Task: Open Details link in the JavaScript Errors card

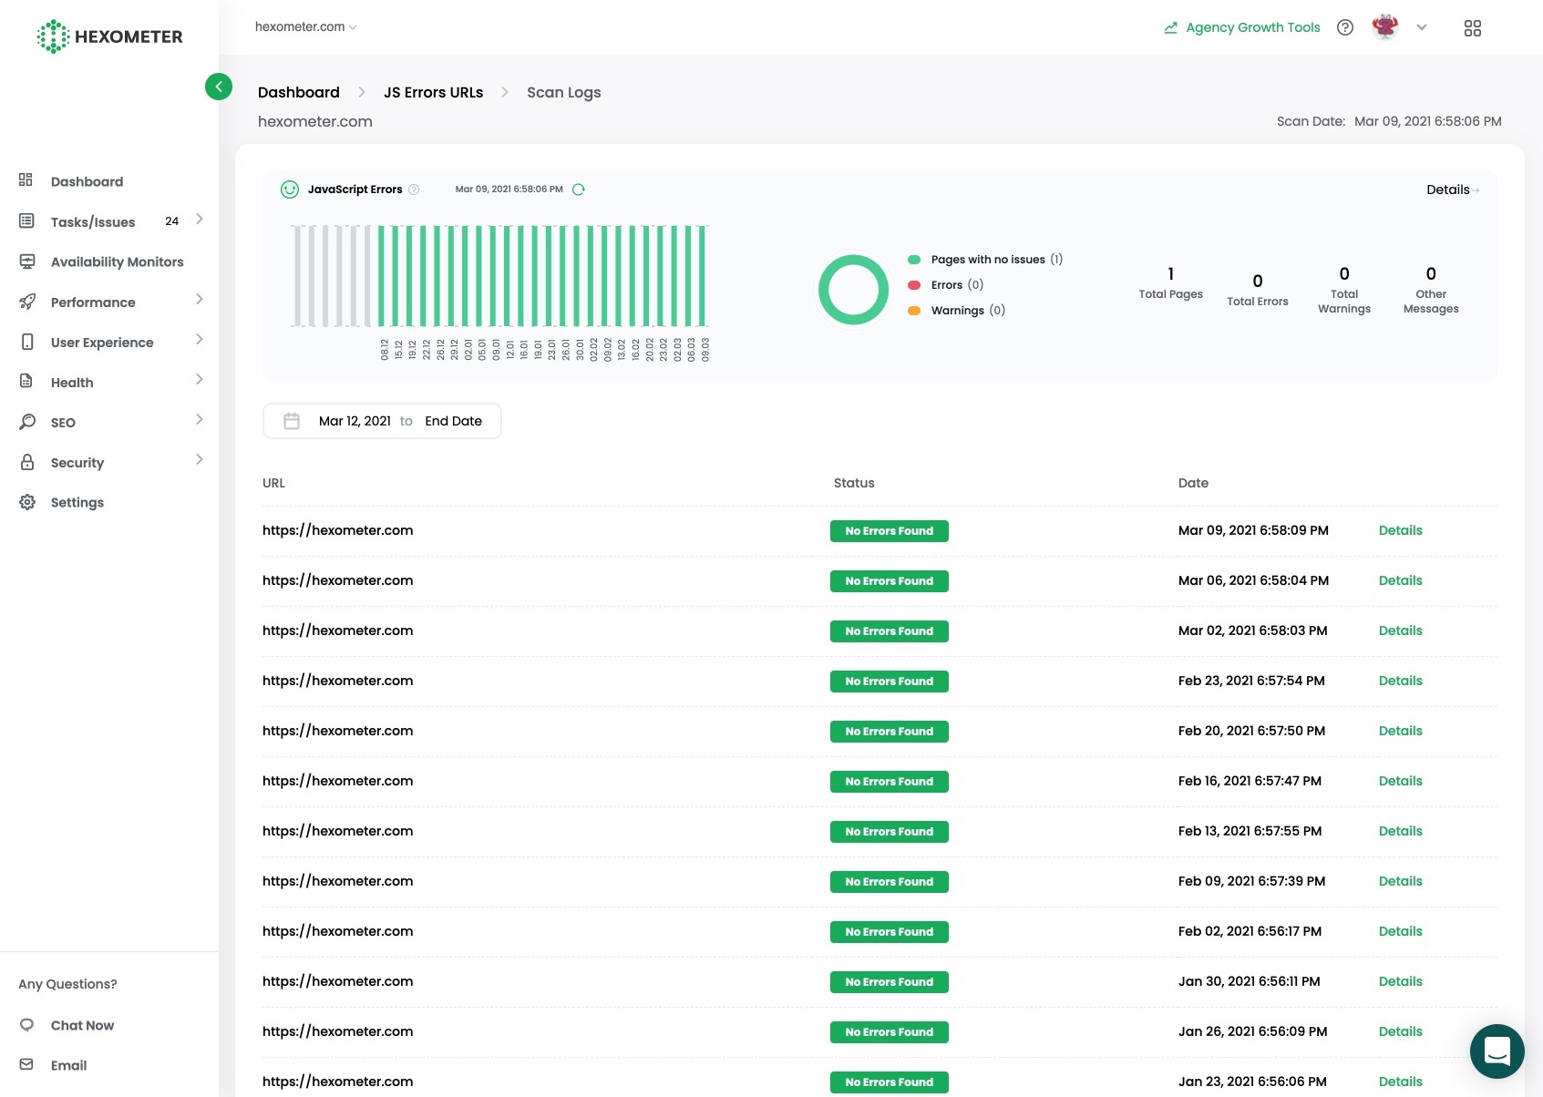Action: click(1453, 190)
